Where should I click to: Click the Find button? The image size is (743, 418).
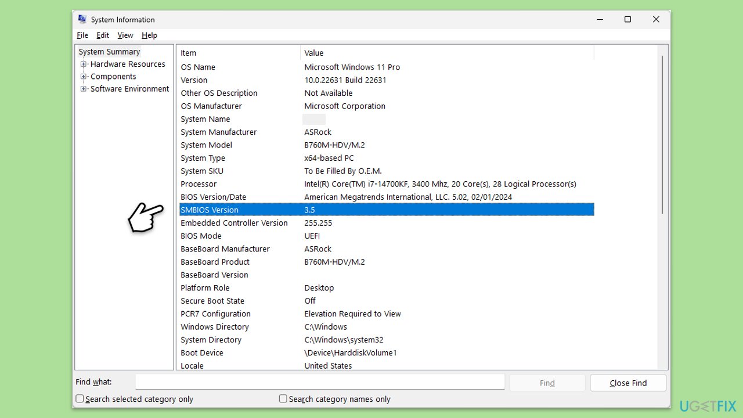547,383
